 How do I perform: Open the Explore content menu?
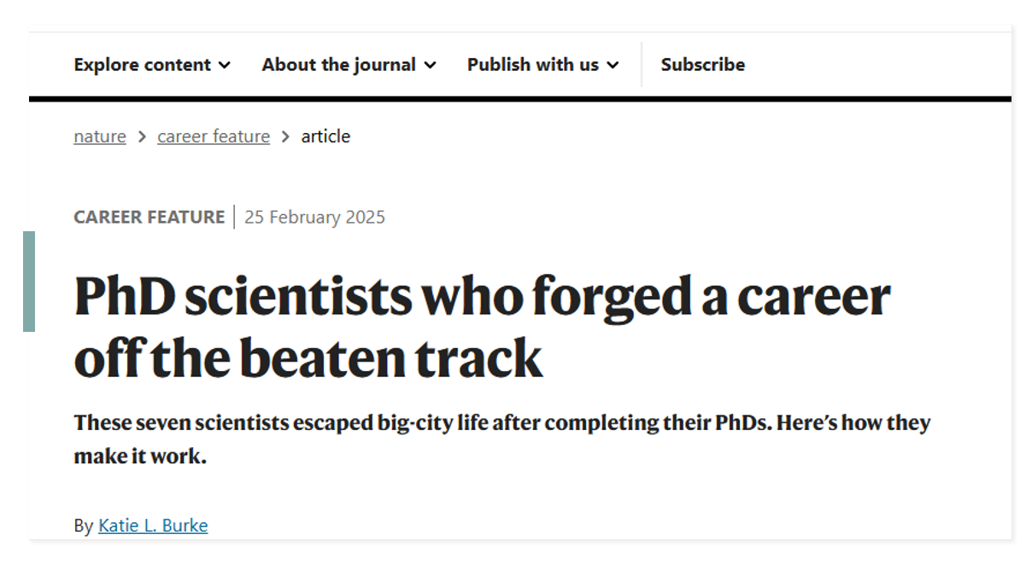(x=142, y=65)
